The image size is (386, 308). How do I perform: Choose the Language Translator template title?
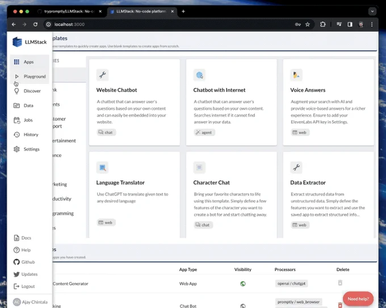(x=120, y=183)
